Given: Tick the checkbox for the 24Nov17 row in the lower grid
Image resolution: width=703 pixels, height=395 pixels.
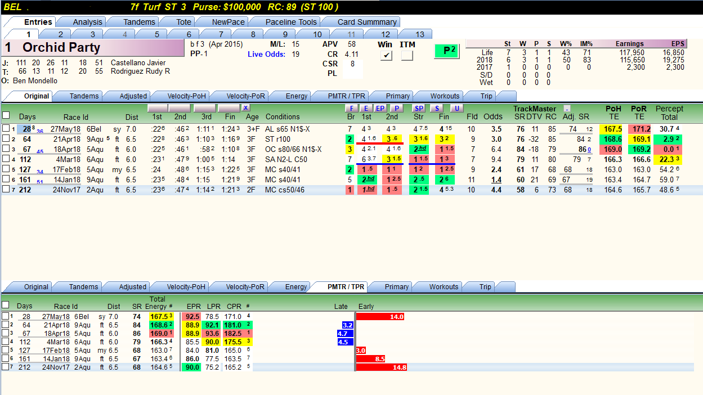Looking at the screenshot, I should point(5,367).
